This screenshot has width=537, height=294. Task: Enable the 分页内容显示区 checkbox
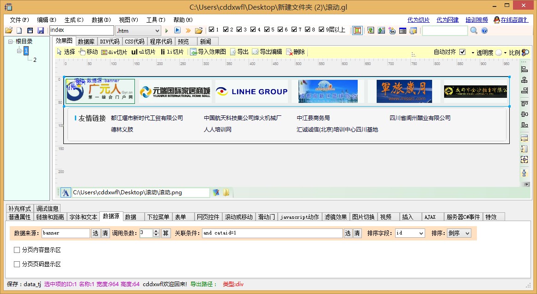(17, 250)
